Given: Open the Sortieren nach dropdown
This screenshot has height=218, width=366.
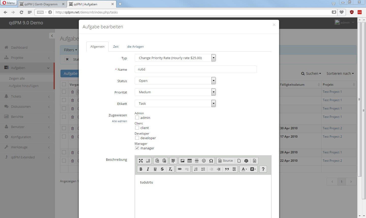Looking at the screenshot, I should click(340, 74).
